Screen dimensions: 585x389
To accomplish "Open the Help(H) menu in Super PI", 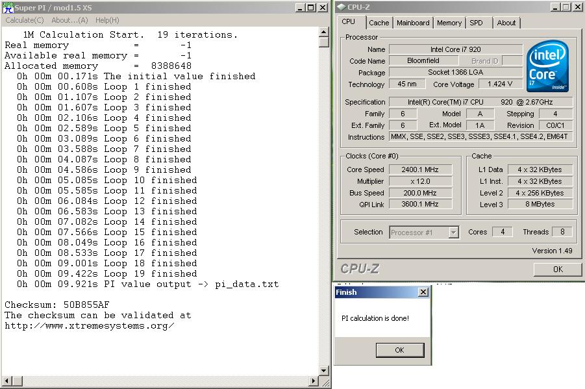I will 107,20.
